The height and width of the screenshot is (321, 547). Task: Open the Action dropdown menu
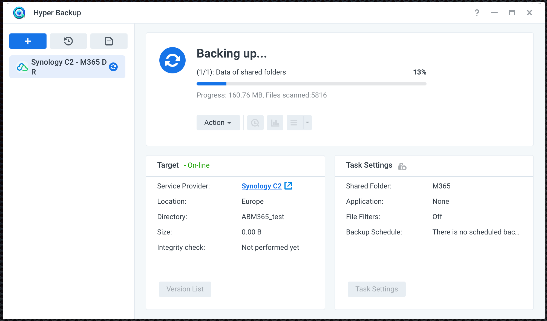[x=218, y=123]
